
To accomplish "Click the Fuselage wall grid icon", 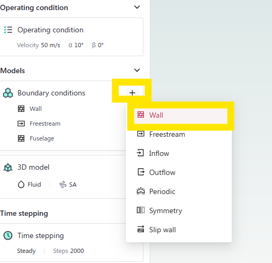I will click(21, 138).
